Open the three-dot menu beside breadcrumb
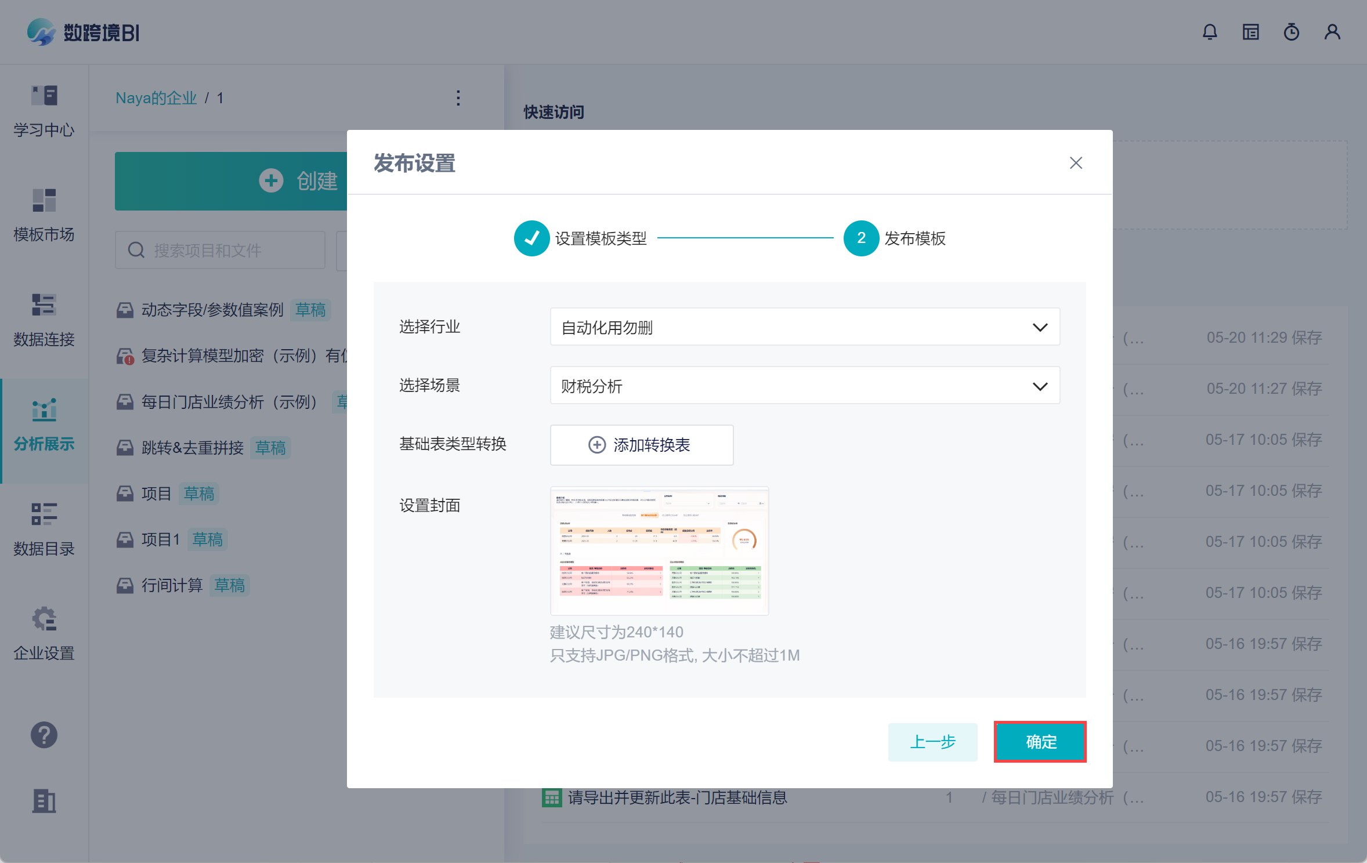1367x863 pixels. coord(458,98)
